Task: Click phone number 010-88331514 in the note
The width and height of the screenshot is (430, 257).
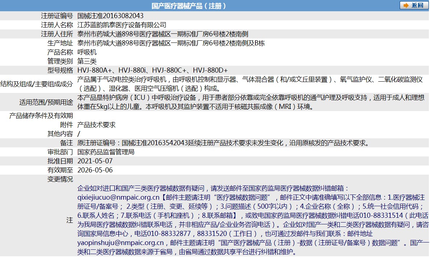Action: [381, 216]
